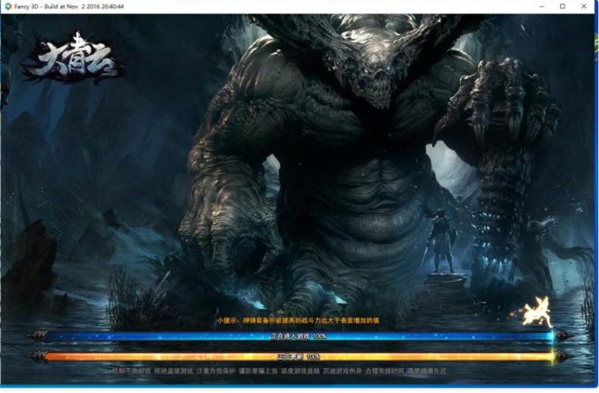
Task: Maximize the Fancy 3D window
Action: pos(563,7)
